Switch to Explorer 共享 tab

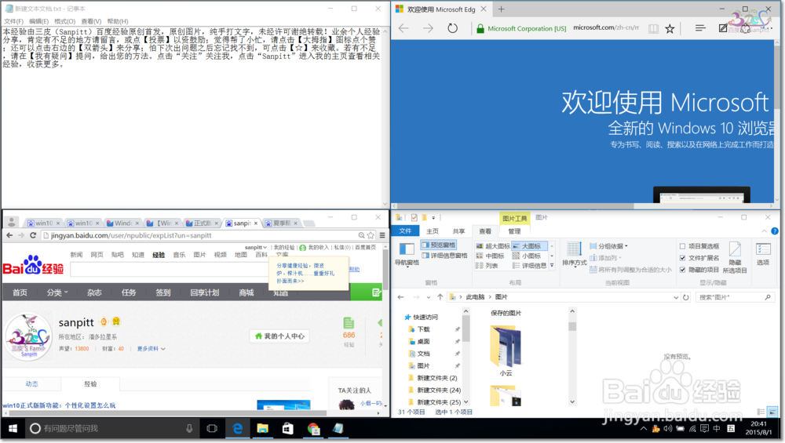(x=458, y=231)
